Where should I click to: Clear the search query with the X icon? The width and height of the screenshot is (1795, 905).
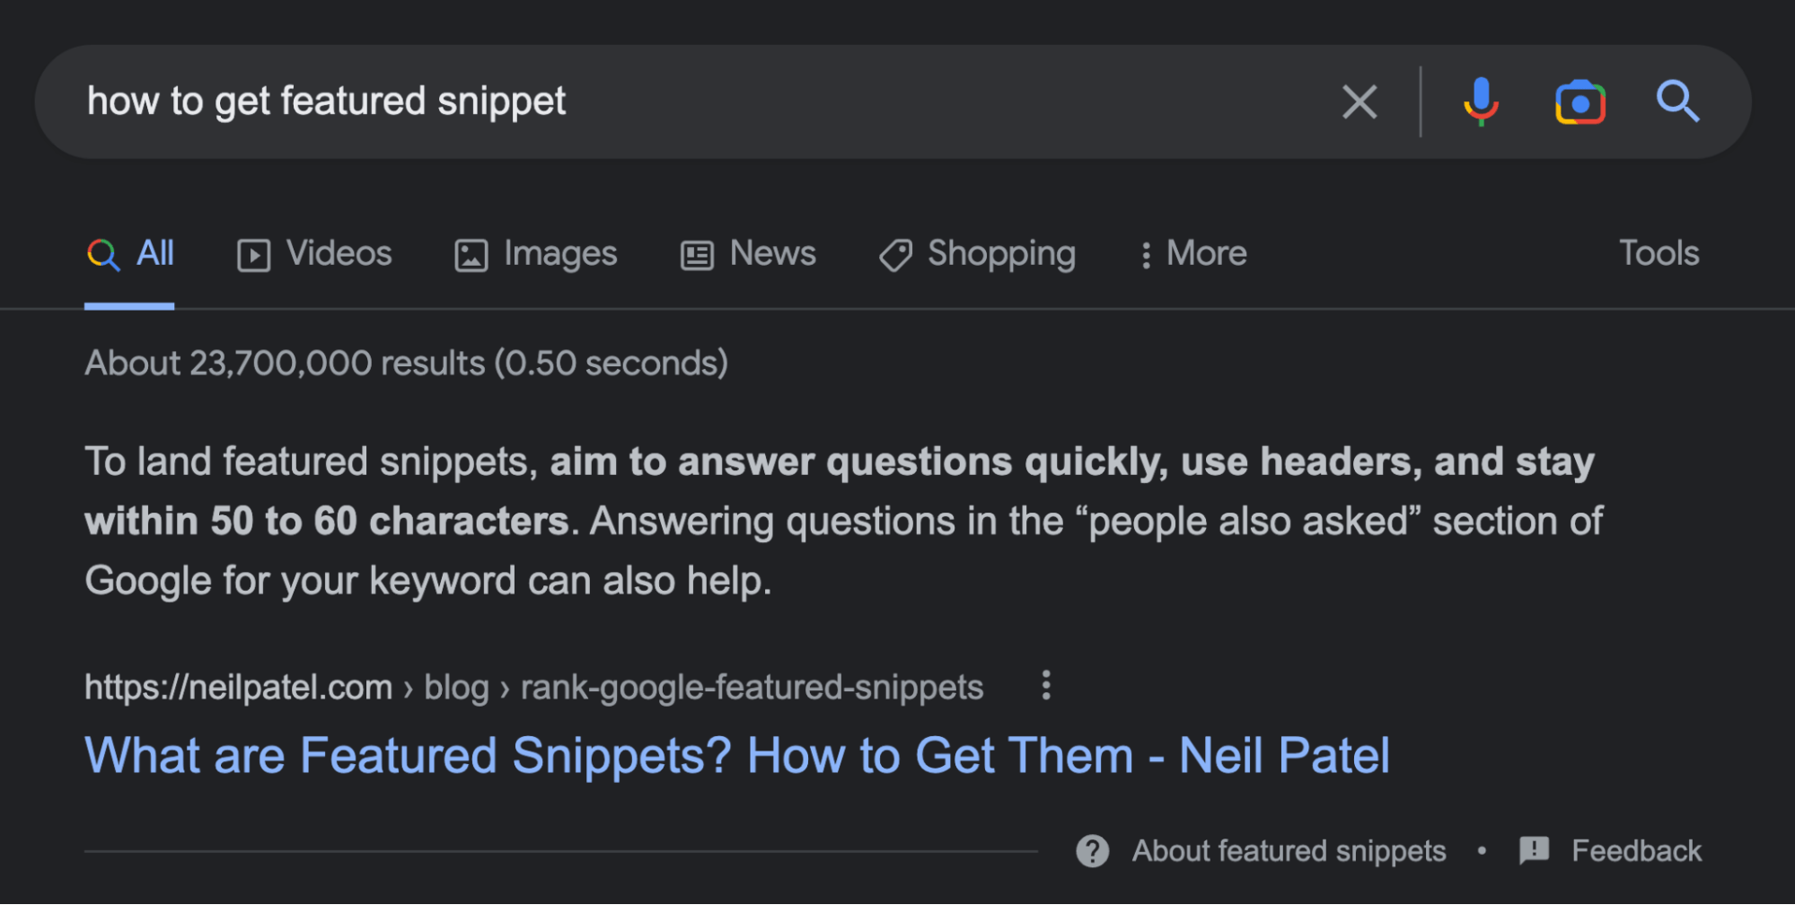[x=1359, y=101]
